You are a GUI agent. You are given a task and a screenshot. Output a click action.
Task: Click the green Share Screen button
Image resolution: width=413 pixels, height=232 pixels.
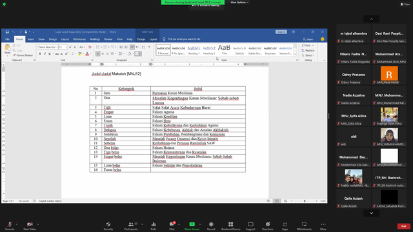point(192,226)
